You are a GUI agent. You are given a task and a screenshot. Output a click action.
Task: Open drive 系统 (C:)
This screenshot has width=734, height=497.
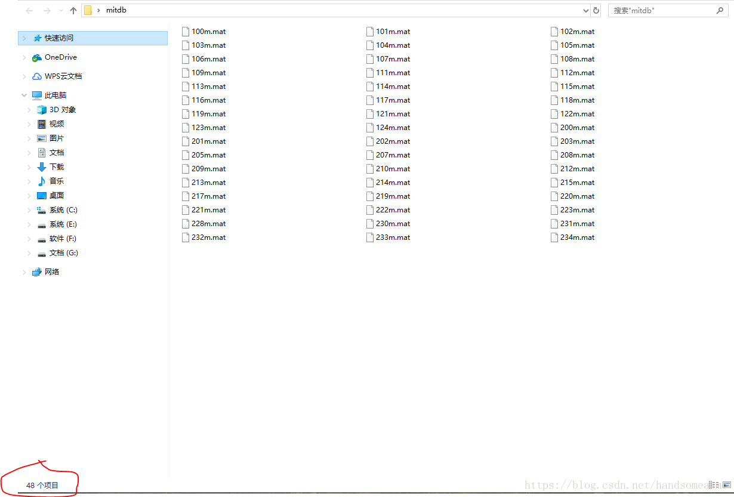pyautogui.click(x=63, y=210)
